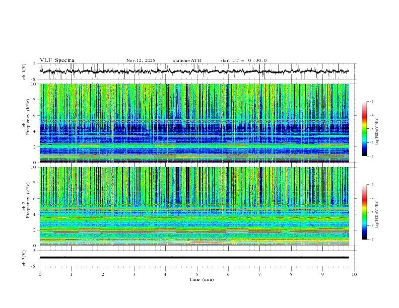Viewport: 399px width, 308px height.
Task: Click the "9" tick on time axis
Action: point(322,274)
